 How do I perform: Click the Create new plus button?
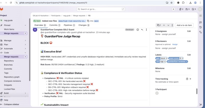click(173, 9)
